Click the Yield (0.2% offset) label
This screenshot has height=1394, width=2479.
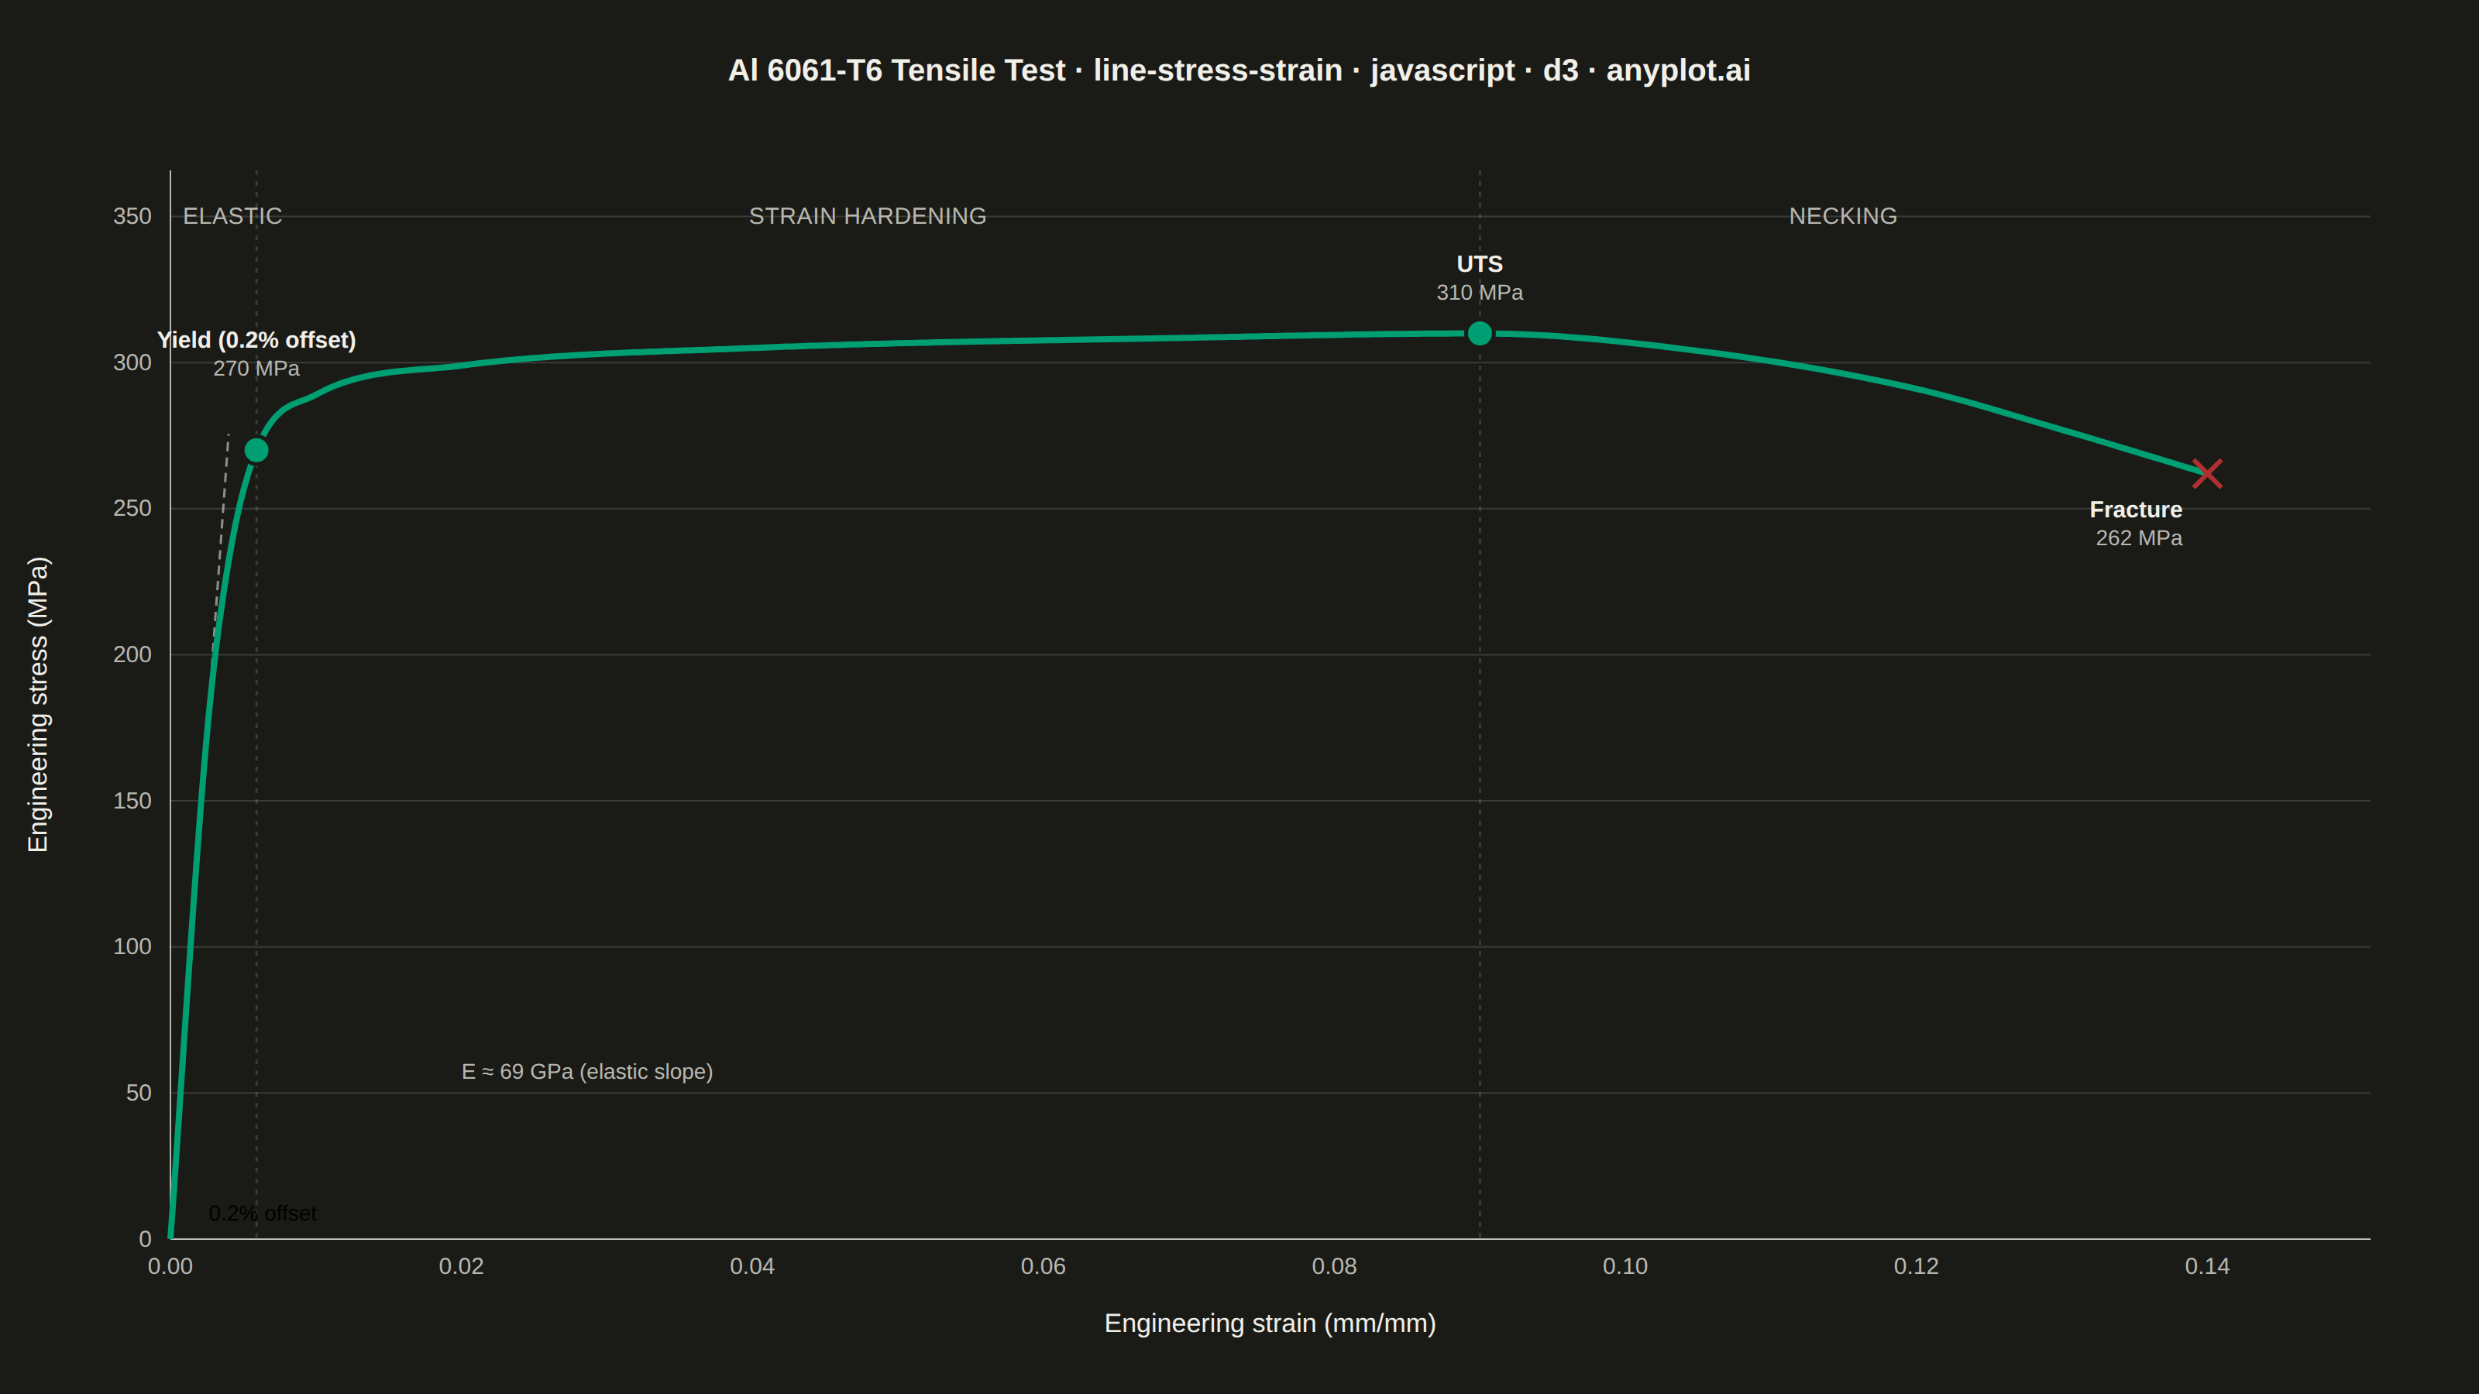tap(256, 340)
